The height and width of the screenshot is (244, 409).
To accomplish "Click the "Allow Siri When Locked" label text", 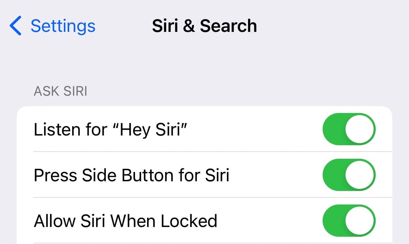I will coord(125,221).
